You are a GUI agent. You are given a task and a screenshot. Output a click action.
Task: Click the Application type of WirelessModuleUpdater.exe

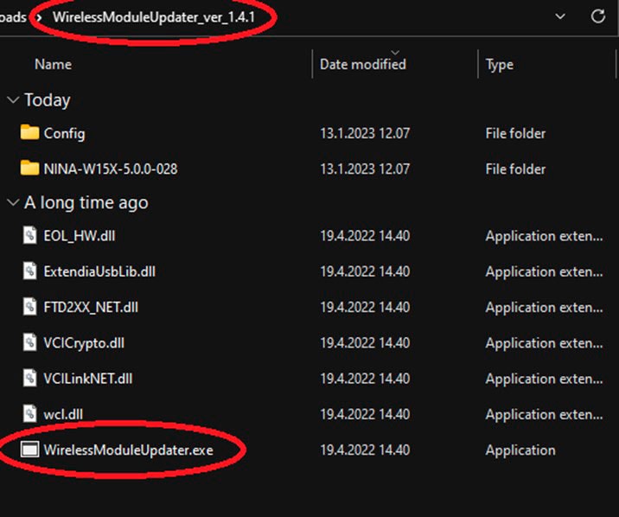520,450
